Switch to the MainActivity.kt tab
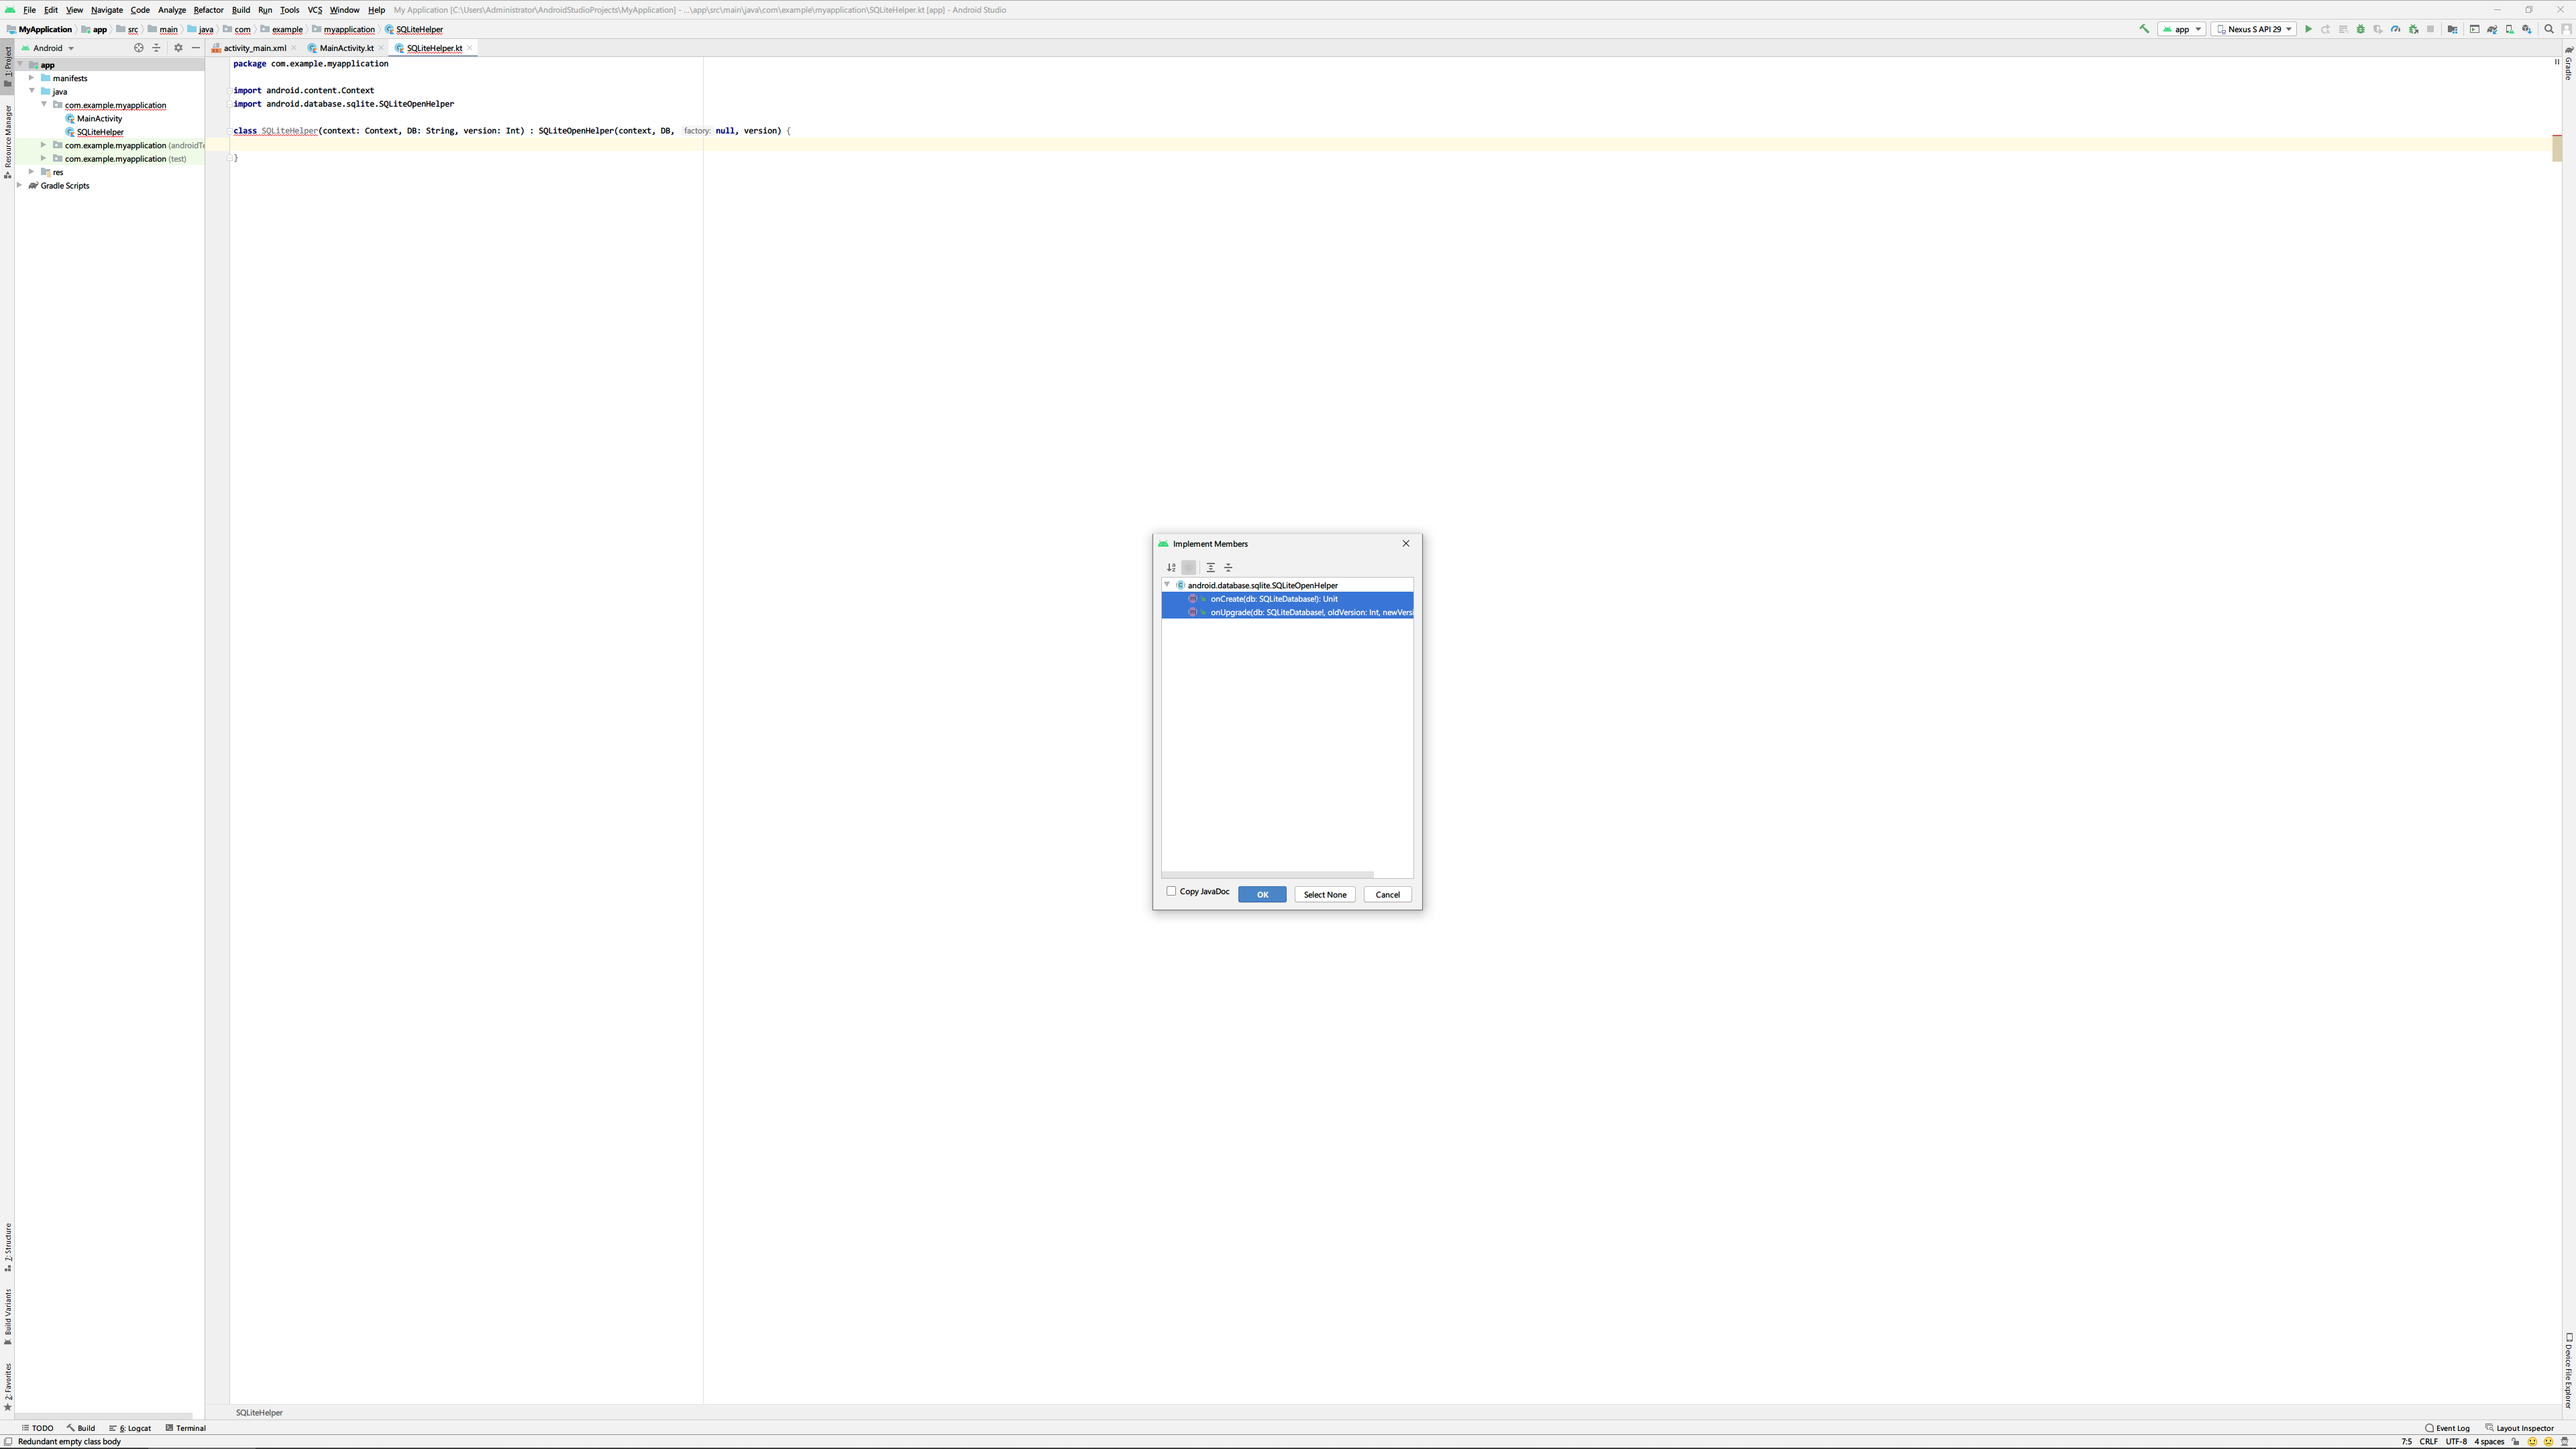Screen dimensions: 2576x1449 coord(346,48)
